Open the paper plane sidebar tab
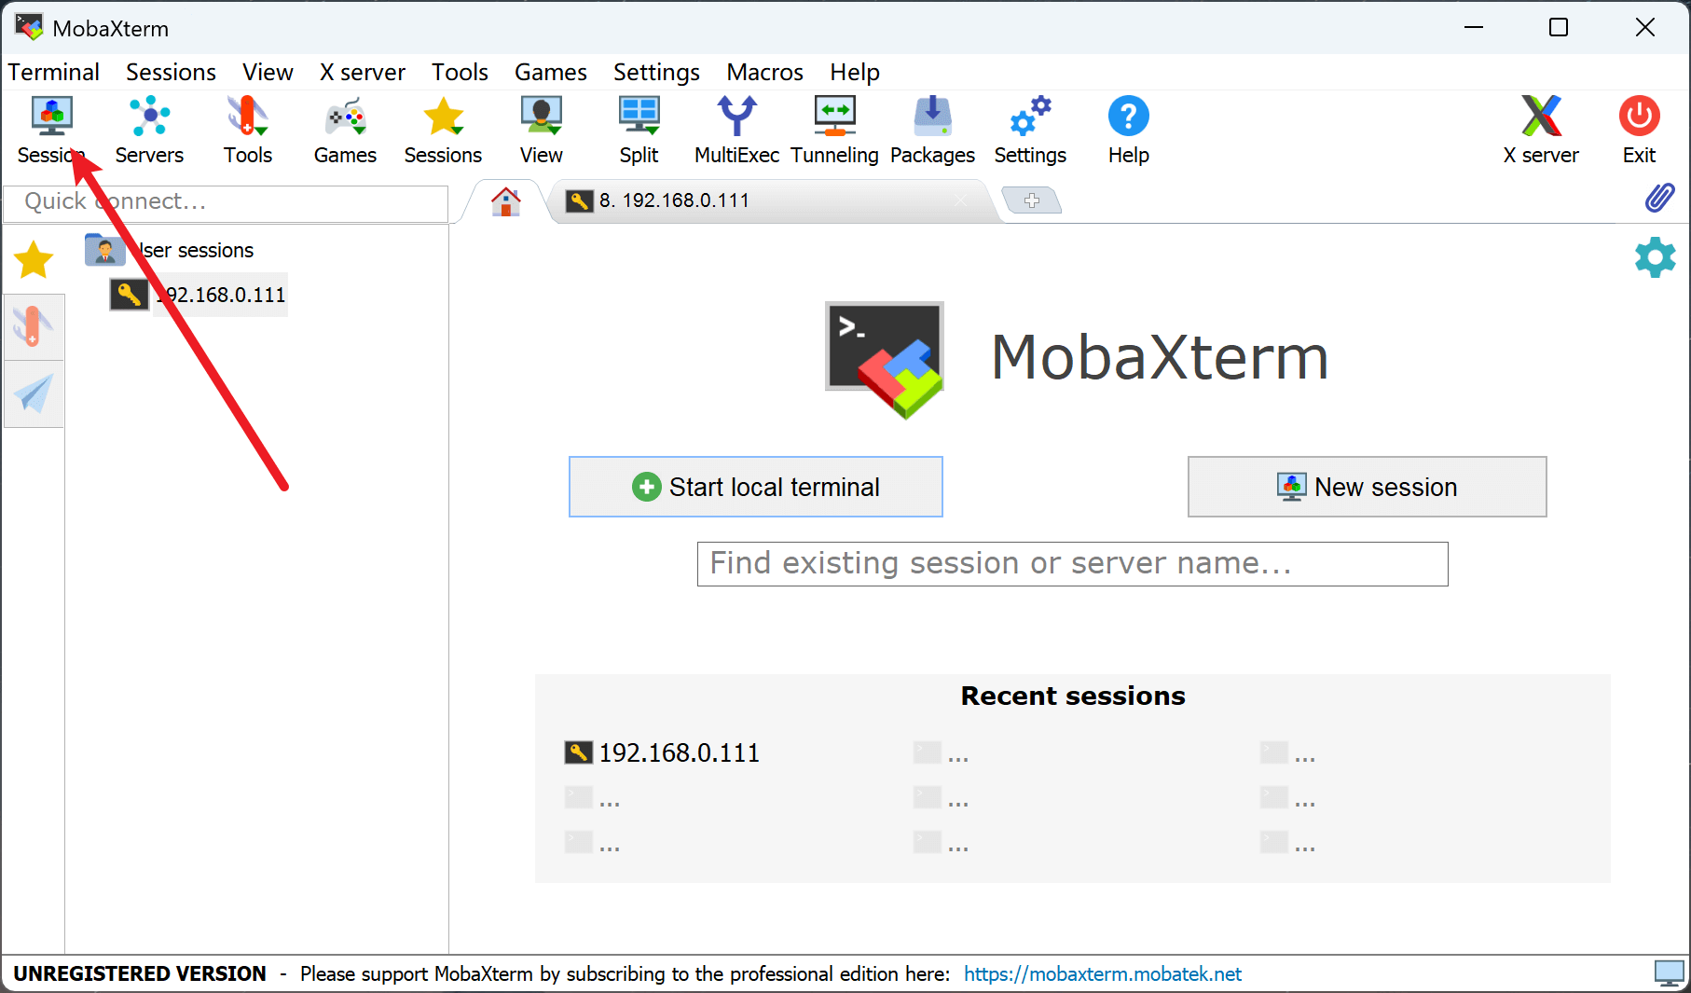 34,394
